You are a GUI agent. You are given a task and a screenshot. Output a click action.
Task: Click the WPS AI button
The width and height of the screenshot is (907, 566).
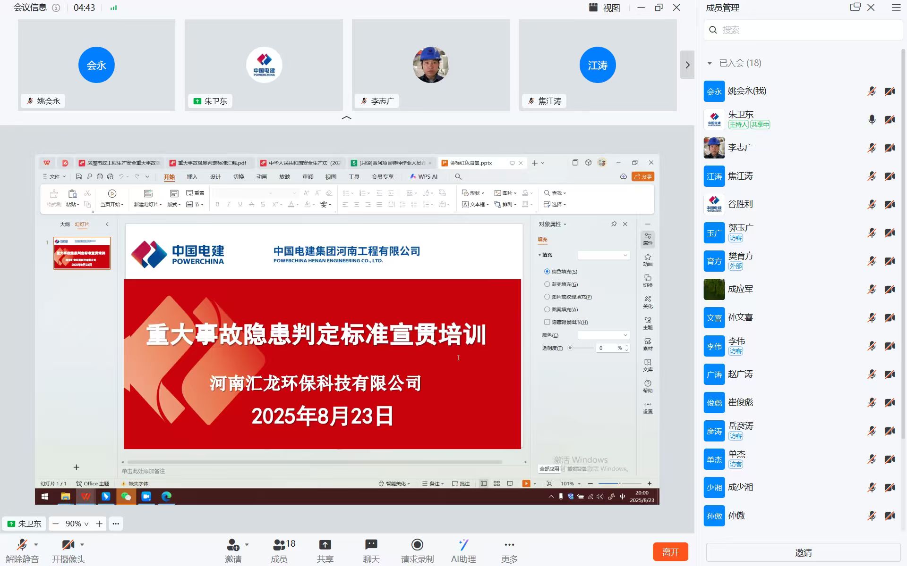423,177
